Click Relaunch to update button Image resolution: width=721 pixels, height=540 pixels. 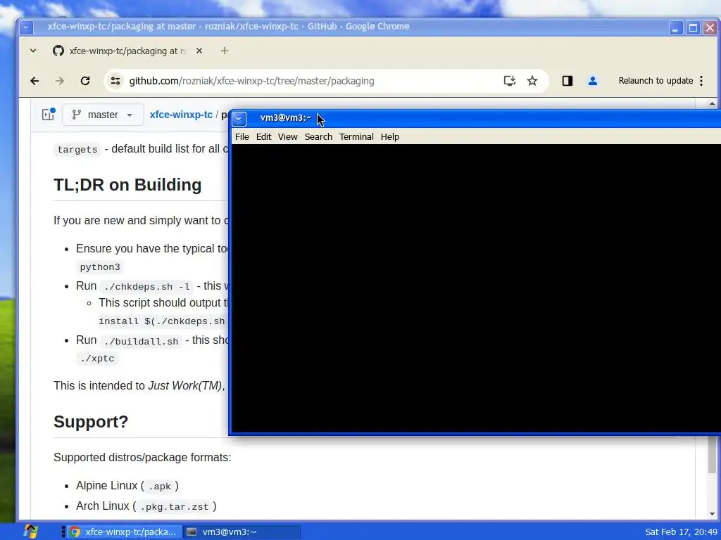[656, 81]
